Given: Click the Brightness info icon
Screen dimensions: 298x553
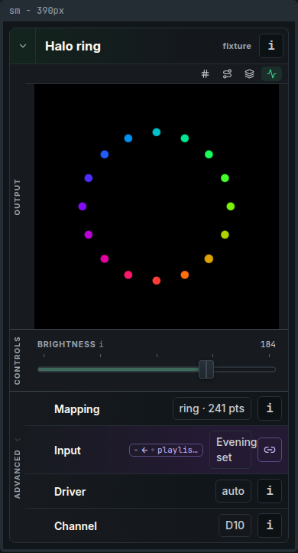Looking at the screenshot, I should [x=101, y=344].
